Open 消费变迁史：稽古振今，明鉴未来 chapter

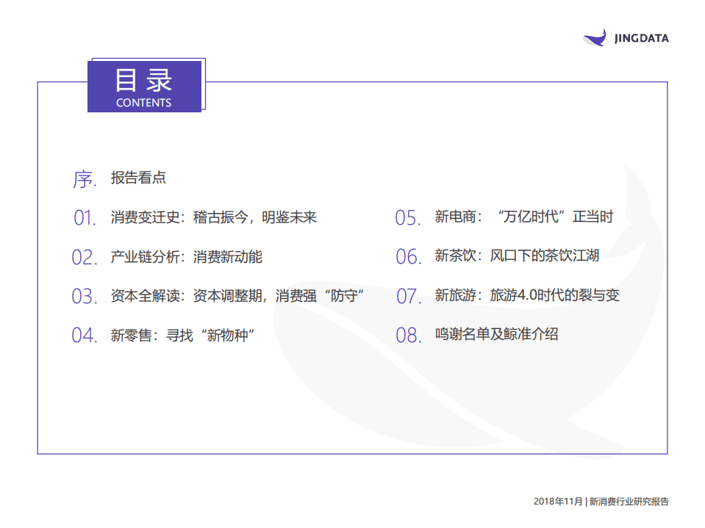coord(213,217)
